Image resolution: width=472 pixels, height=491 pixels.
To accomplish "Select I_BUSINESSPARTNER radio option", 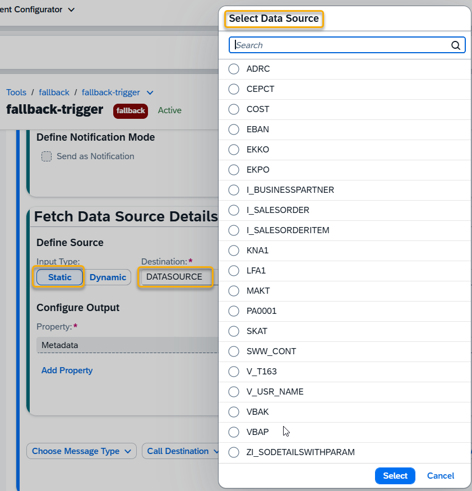I will (x=234, y=190).
